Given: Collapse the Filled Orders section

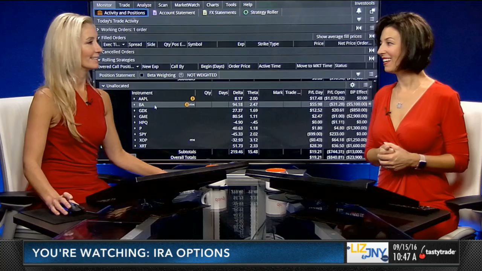Looking at the screenshot, I should point(99,38).
